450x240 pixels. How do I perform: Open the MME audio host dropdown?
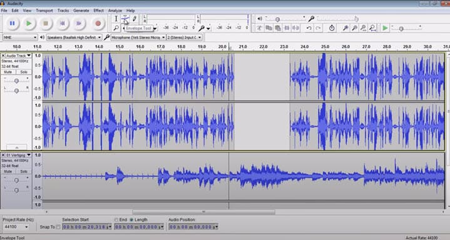coord(20,37)
